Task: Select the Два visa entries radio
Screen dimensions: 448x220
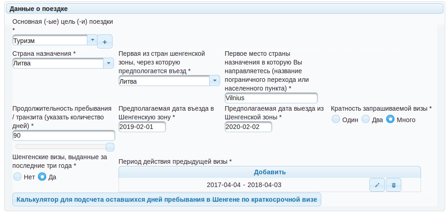Action: [366, 119]
